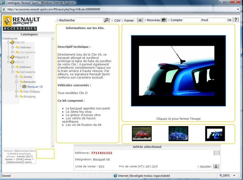Select the Jantes category

point(28,77)
